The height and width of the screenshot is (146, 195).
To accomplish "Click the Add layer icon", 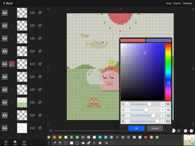I will pos(15,143).
